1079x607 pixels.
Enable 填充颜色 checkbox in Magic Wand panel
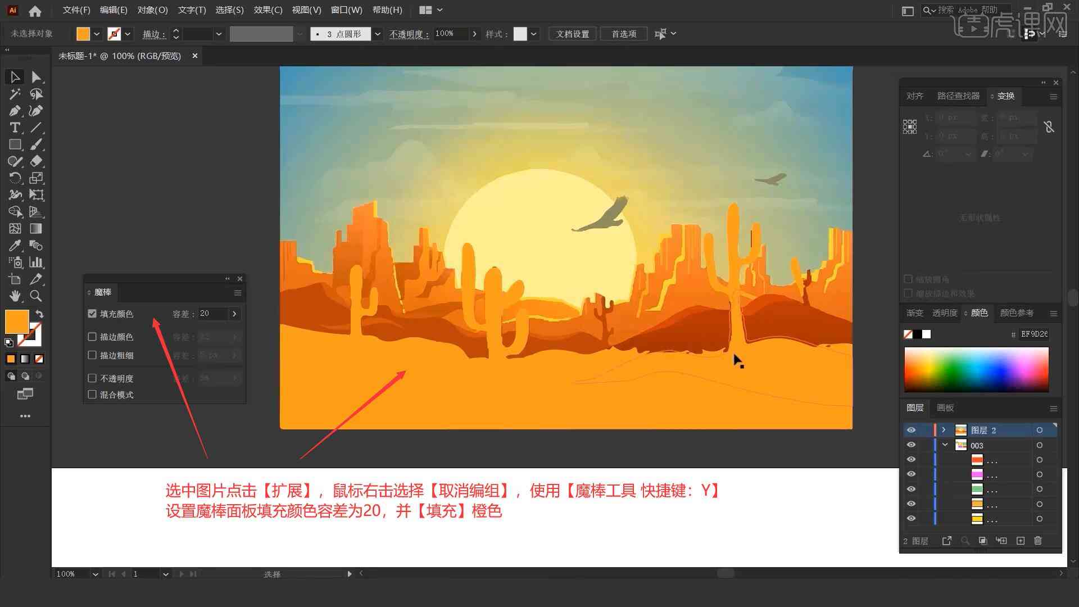point(92,314)
